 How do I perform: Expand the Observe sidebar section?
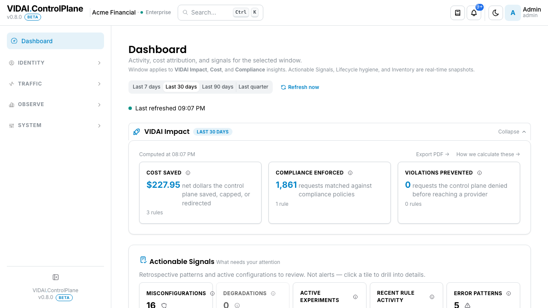55,104
